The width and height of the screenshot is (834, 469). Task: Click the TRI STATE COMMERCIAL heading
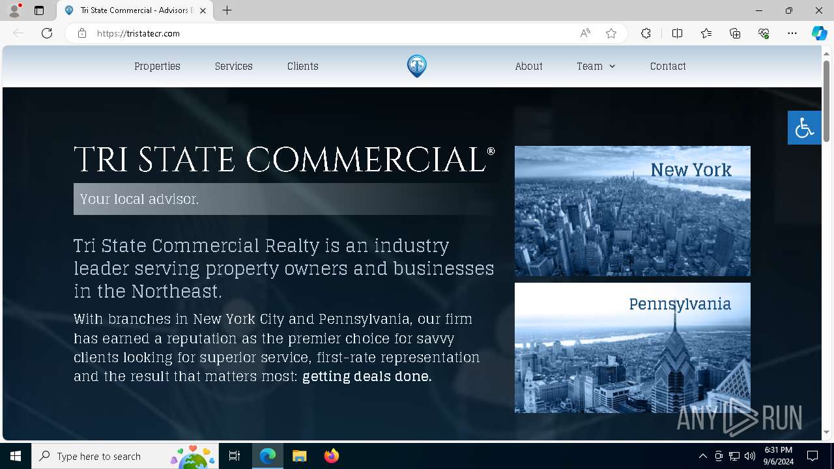click(284, 160)
